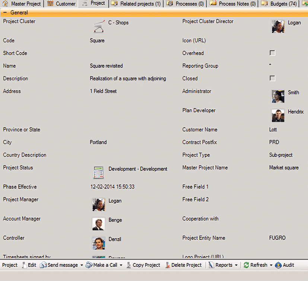This screenshot has height=281, width=308.
Task: Open the Send message dropdown arrow
Action: pyautogui.click(x=82, y=265)
